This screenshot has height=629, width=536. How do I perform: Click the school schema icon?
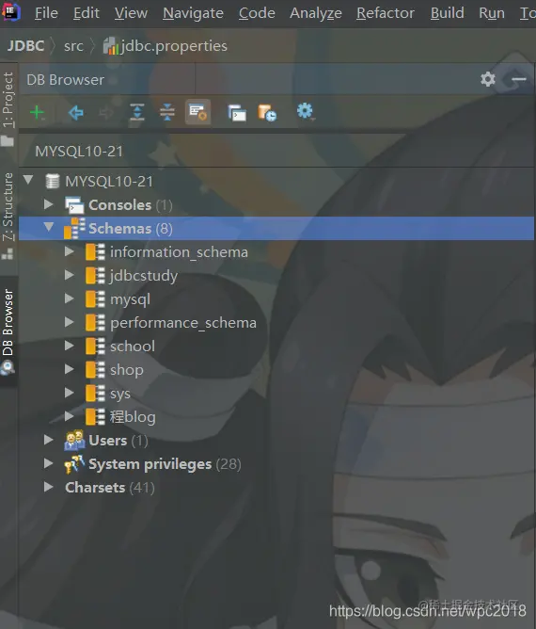pyautogui.click(x=95, y=347)
